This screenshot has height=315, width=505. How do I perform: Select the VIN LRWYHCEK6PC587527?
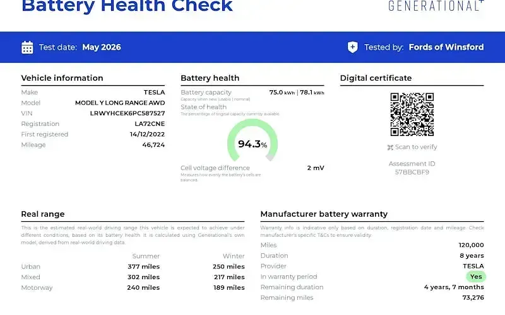click(x=128, y=113)
